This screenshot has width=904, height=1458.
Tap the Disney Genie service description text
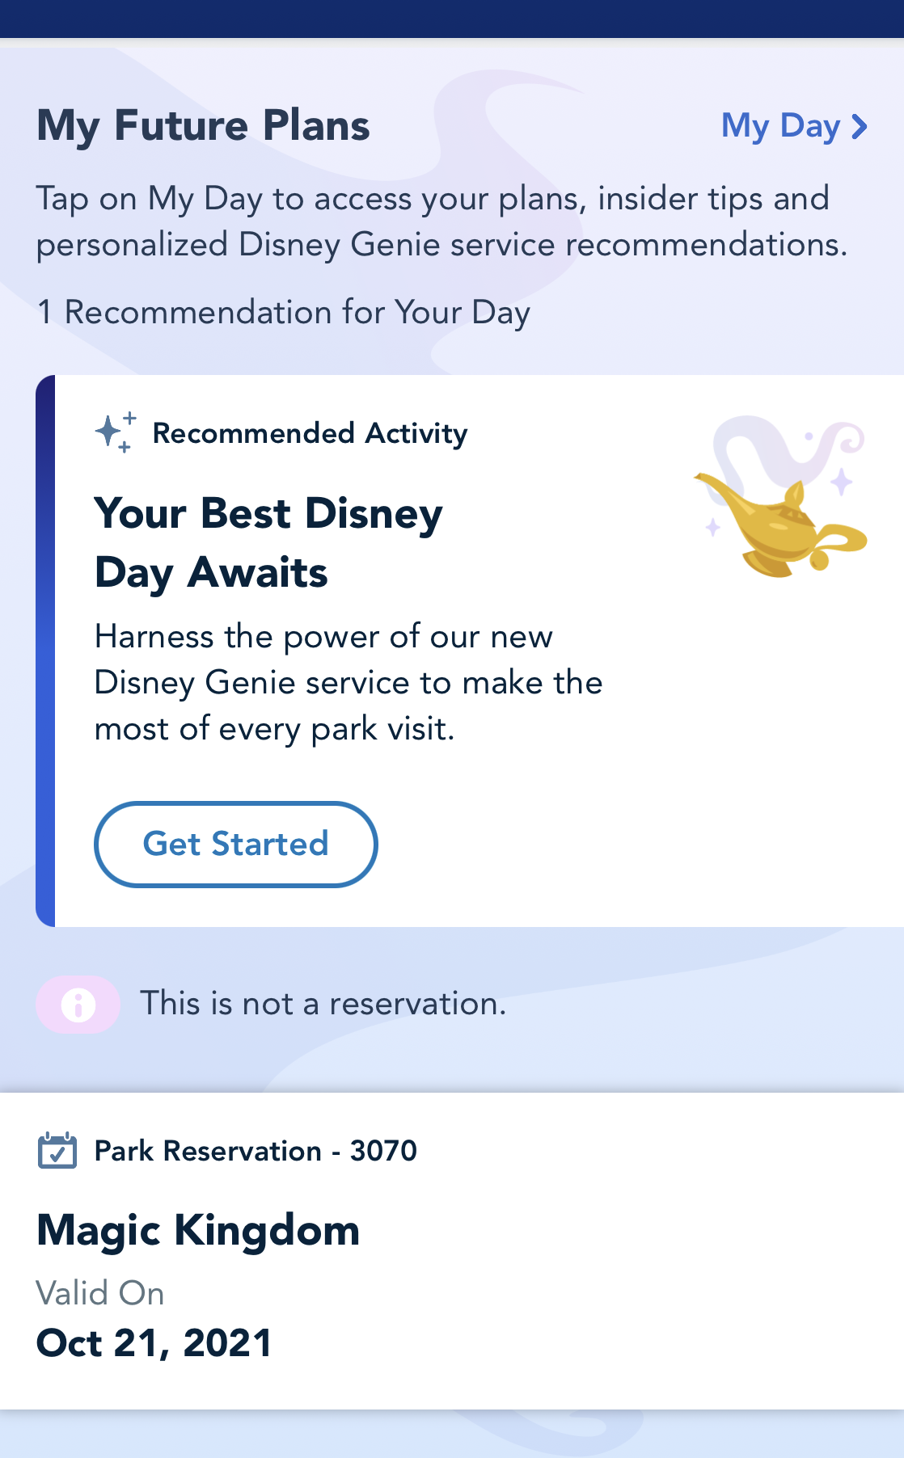(x=348, y=682)
